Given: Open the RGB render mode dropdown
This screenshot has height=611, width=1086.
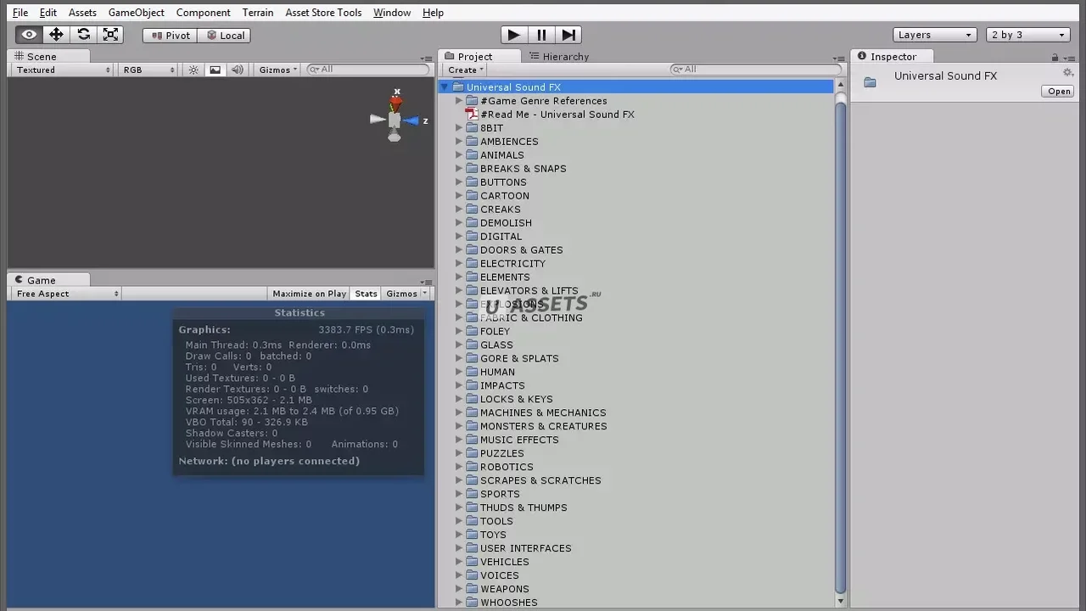Looking at the screenshot, I should coord(148,70).
